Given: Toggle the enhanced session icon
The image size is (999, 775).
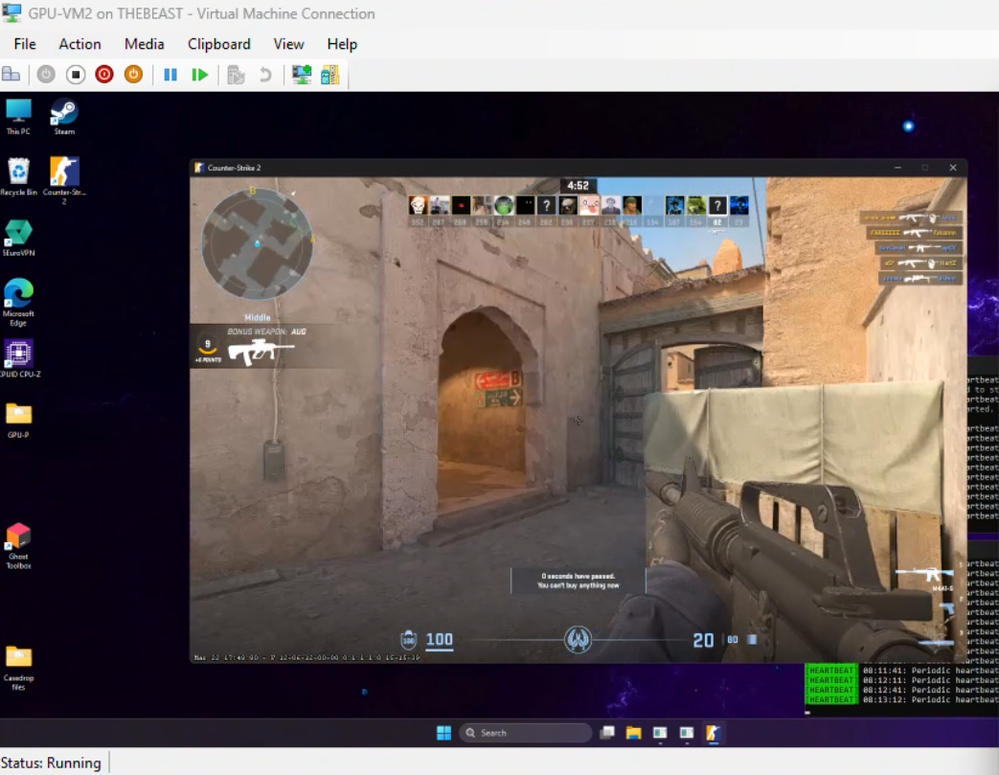Looking at the screenshot, I should (x=302, y=75).
